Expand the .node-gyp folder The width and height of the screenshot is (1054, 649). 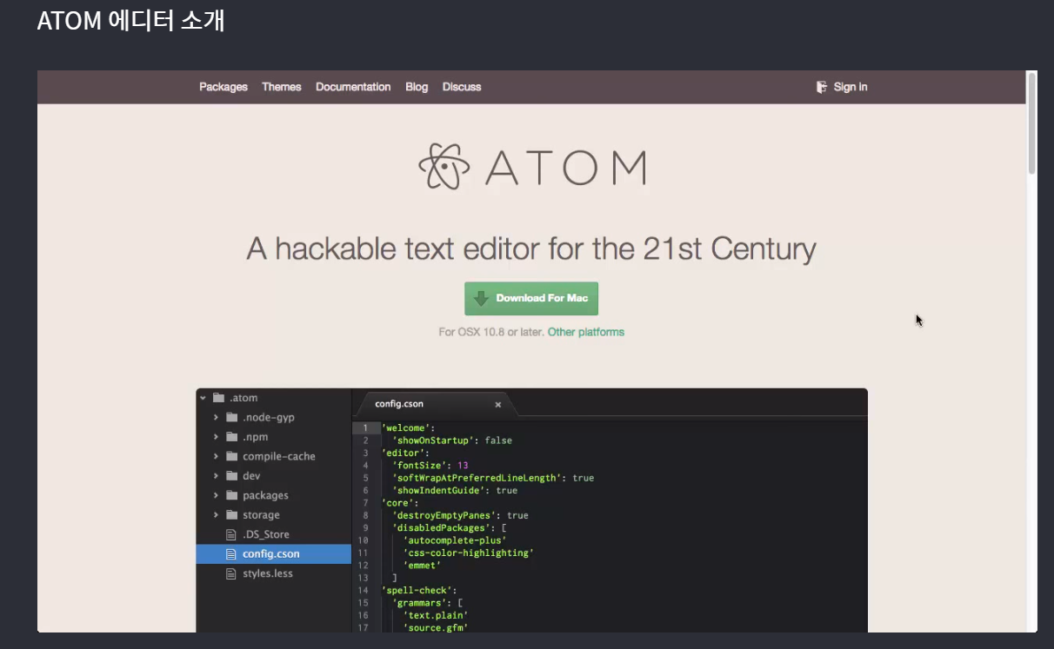(x=216, y=418)
